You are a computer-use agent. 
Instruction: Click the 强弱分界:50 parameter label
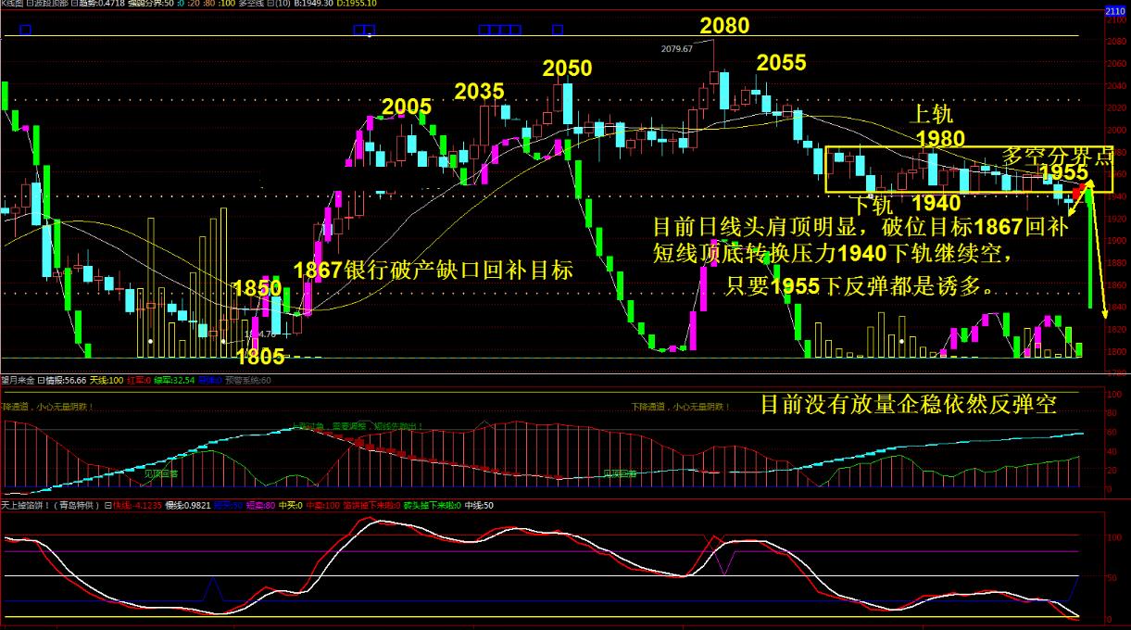coord(150,5)
